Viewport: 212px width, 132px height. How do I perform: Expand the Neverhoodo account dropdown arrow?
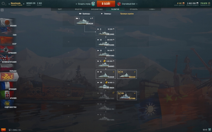coord(24,4)
